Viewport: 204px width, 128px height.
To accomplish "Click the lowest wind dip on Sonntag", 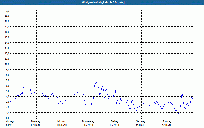I will point(177,114).
